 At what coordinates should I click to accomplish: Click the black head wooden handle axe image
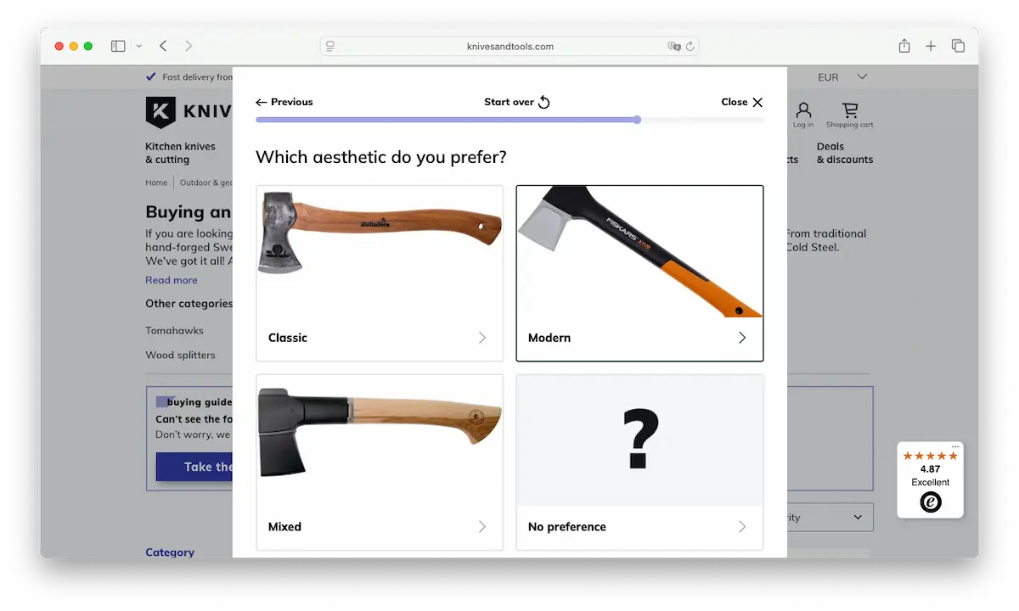pos(380,431)
